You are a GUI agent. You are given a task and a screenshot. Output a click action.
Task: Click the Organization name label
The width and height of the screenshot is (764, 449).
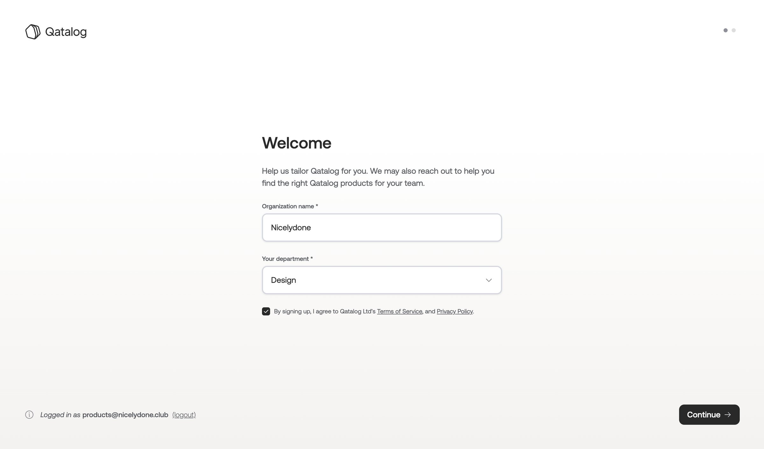pos(290,206)
